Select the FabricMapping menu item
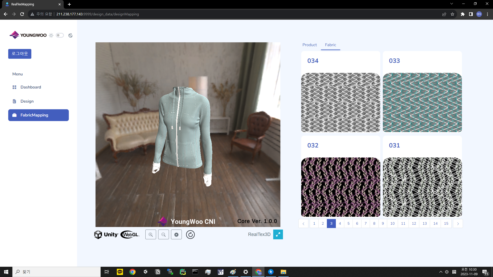This screenshot has height=277, width=493. click(39, 115)
